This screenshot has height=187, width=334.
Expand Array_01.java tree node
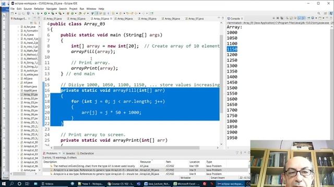pos(19,95)
